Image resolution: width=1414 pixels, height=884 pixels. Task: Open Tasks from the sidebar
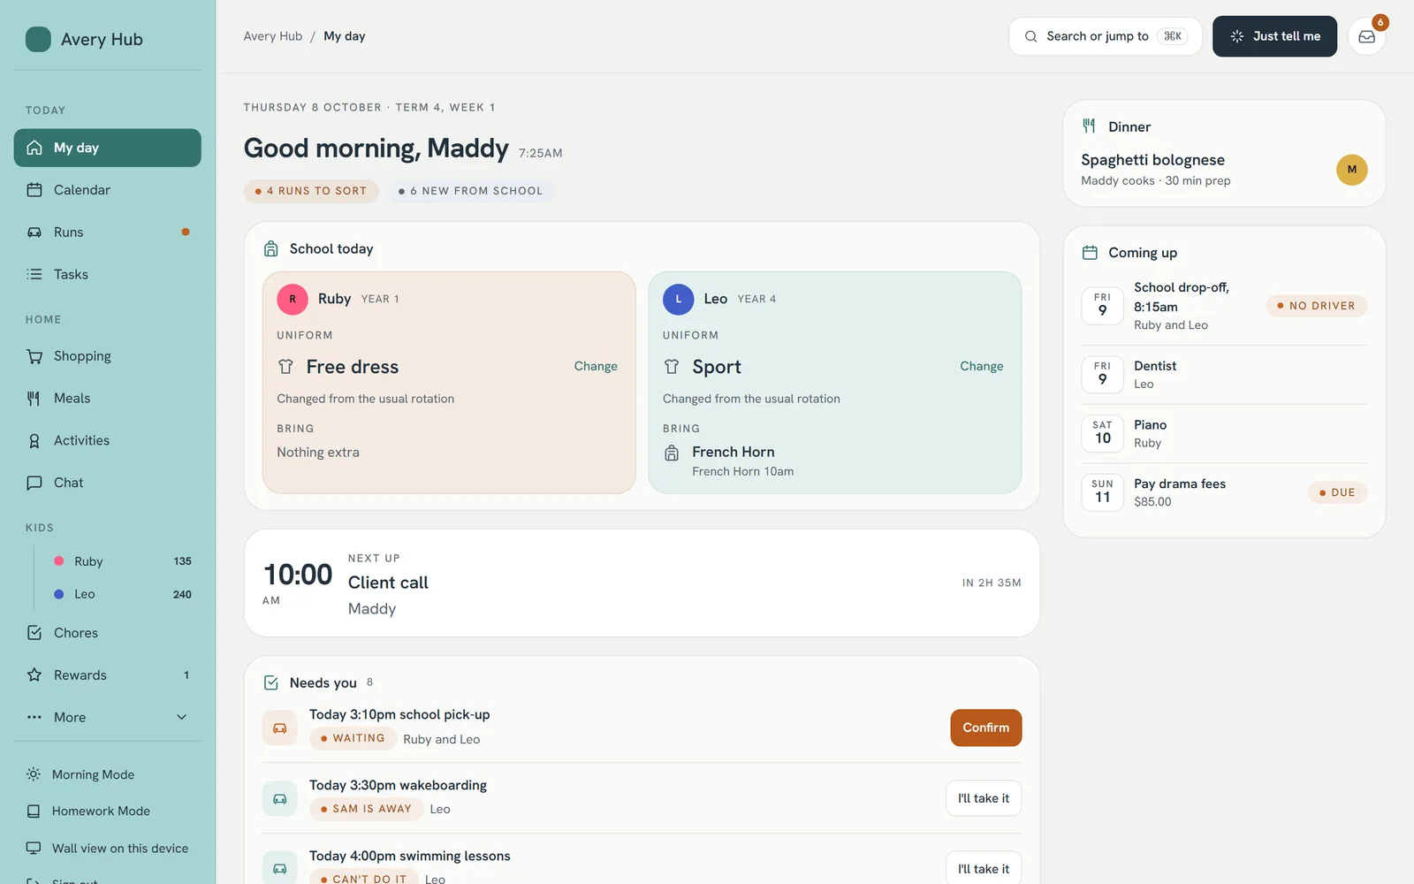pos(108,275)
